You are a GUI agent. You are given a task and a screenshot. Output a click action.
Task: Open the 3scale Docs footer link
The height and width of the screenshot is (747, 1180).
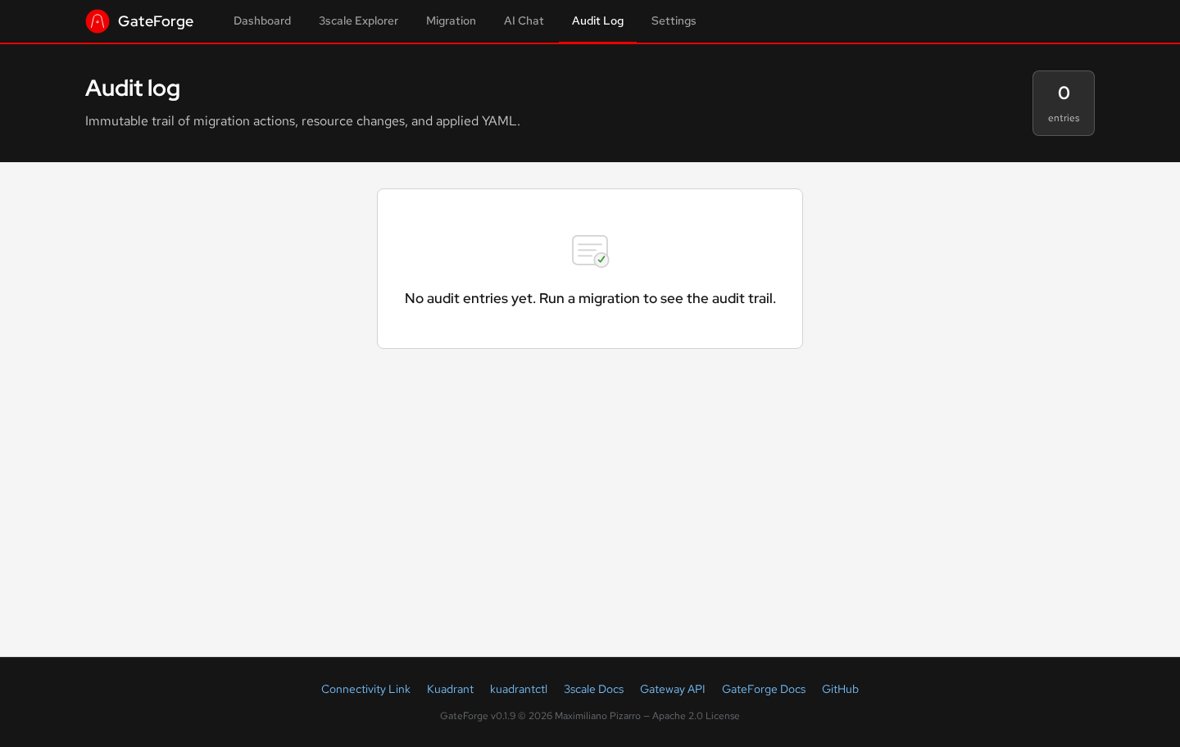[x=593, y=689]
